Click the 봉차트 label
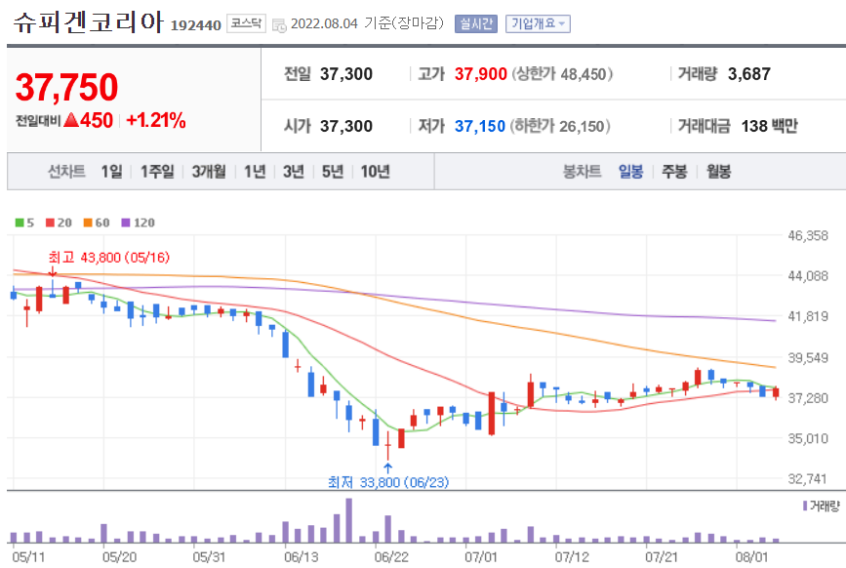Screen dimensions: 846x568 pyautogui.click(x=582, y=172)
